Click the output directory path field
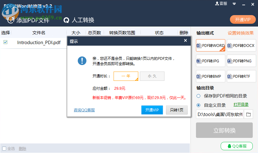Viewport: 258px width, 153px height. [220, 114]
